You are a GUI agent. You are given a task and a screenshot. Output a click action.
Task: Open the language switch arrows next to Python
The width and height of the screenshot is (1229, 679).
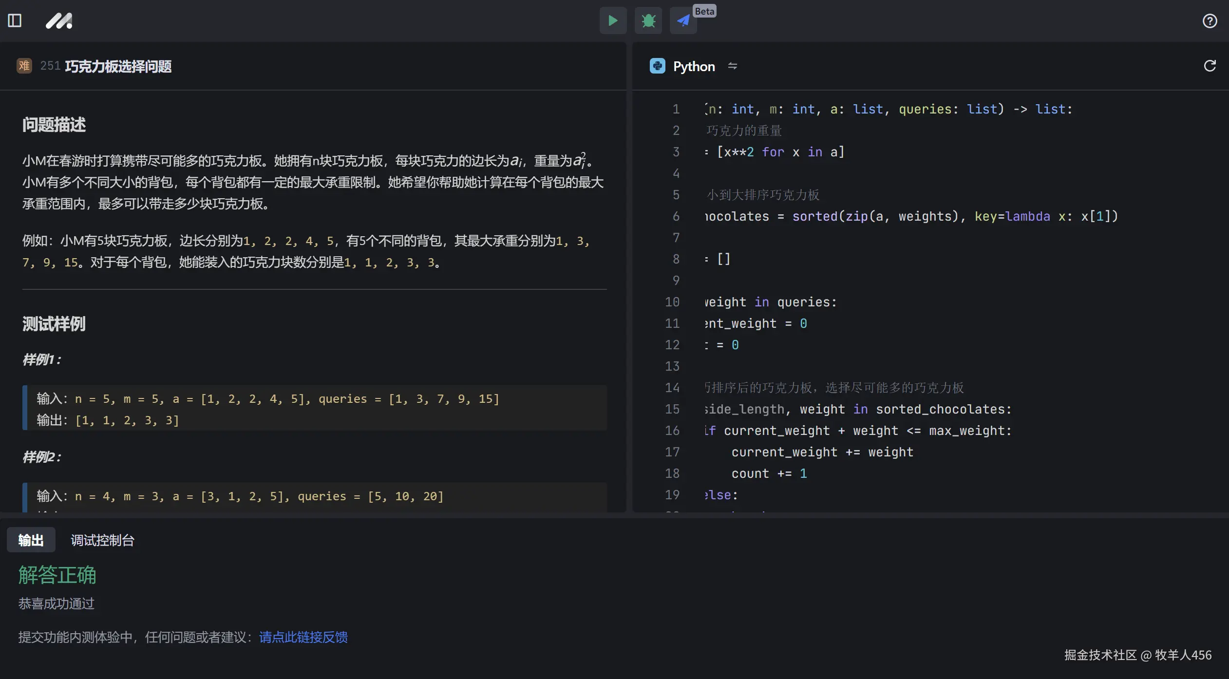[733, 66]
